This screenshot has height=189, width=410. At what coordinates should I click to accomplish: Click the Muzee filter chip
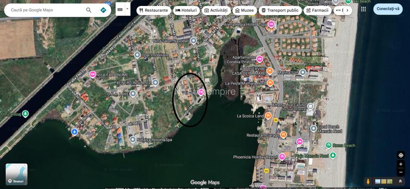pyautogui.click(x=244, y=10)
